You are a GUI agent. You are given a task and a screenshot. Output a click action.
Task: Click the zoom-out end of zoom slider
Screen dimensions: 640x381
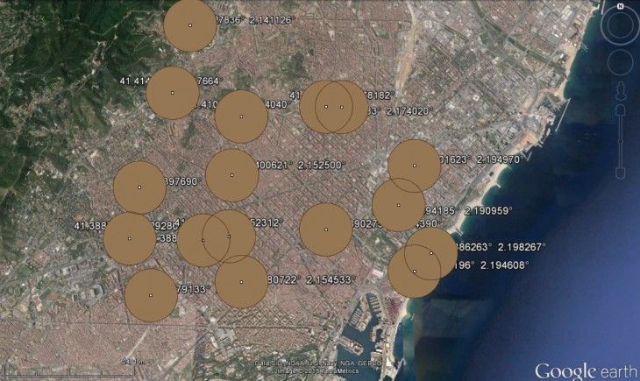coord(620,187)
